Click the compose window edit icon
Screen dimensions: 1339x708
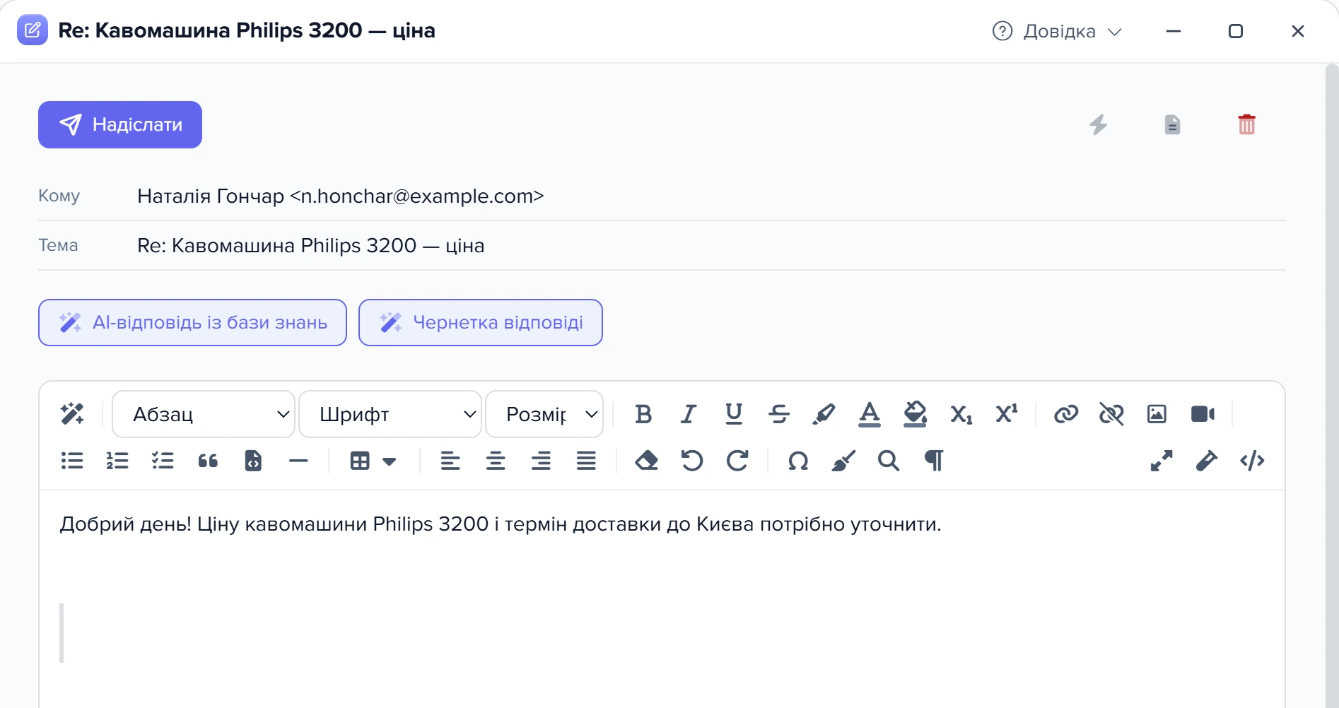[33, 30]
